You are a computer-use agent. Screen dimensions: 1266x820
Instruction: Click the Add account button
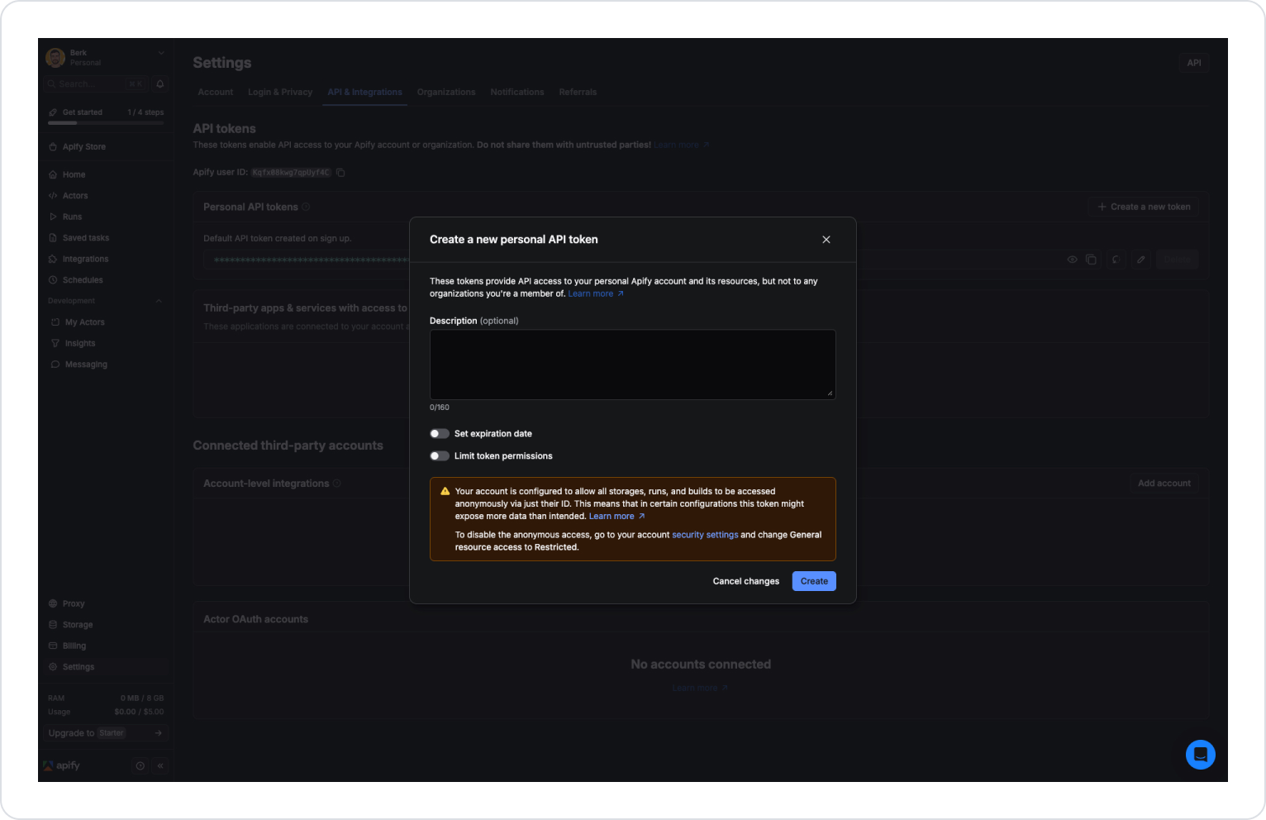1164,484
